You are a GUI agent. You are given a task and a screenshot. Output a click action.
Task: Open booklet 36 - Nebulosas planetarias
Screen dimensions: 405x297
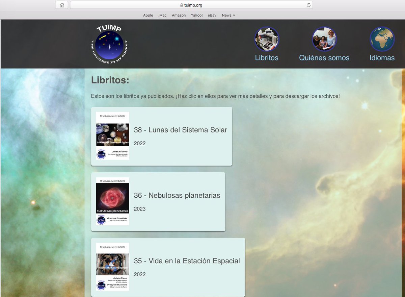click(177, 195)
